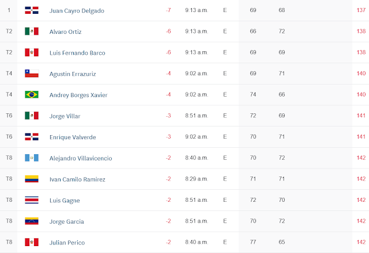The image size is (369, 253).
Task: Click Colombia flag beside Ivan Camilo Ramirez
Action: click(32, 179)
